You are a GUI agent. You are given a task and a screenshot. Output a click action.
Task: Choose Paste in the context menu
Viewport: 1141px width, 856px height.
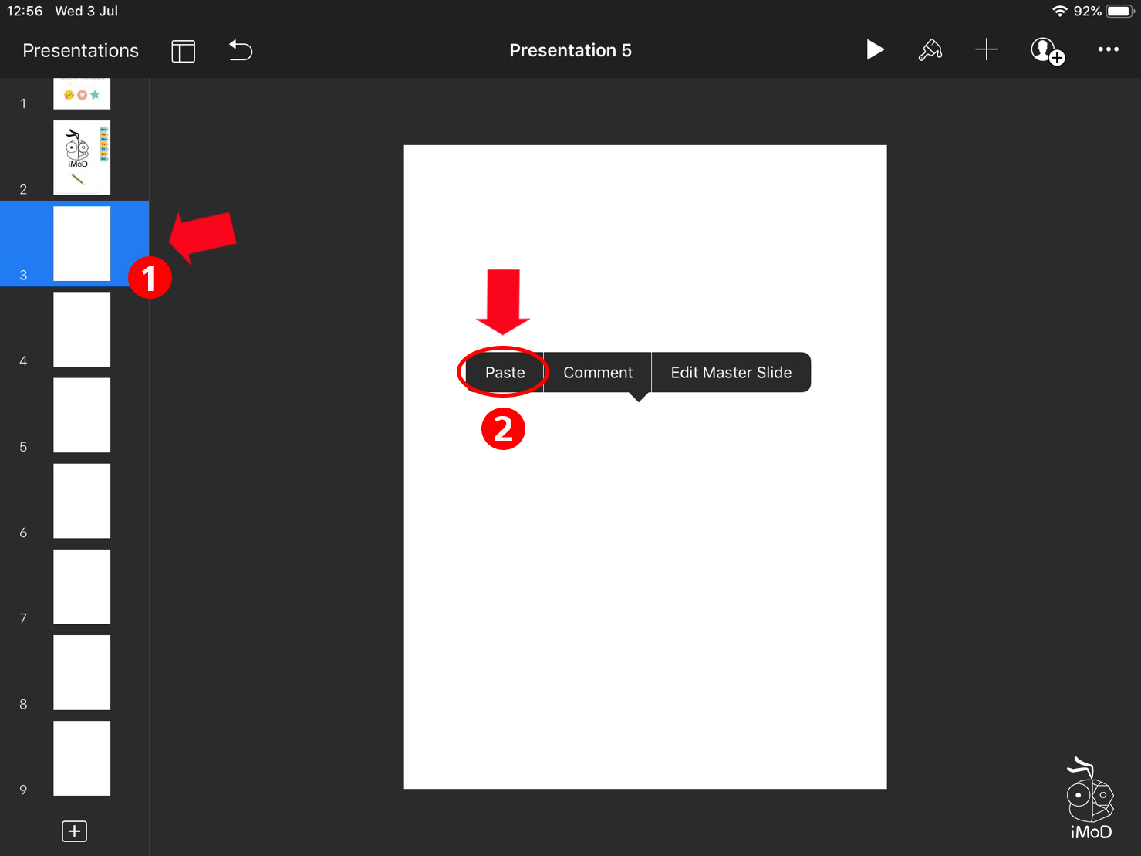tap(505, 373)
